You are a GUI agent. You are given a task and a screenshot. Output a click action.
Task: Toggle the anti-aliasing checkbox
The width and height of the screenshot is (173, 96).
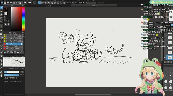tap(67, 3)
